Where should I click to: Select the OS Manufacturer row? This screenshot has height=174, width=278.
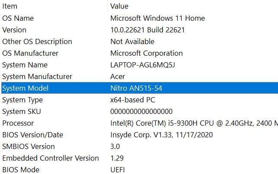pos(30,53)
